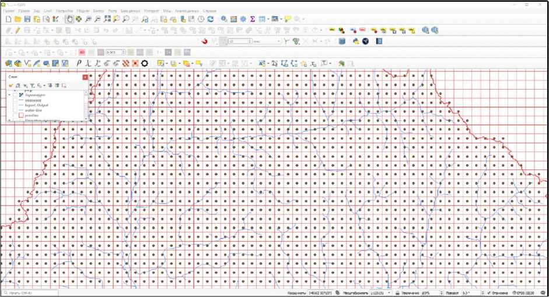This screenshot has height=297, width=549.
Task: Open the Processing Toolbox gear icon
Action: pyautogui.click(x=243, y=19)
